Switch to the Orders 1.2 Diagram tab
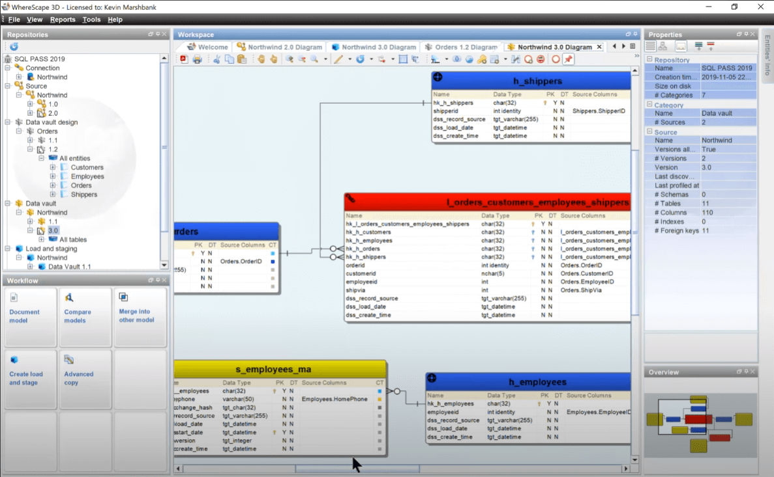 coord(461,47)
